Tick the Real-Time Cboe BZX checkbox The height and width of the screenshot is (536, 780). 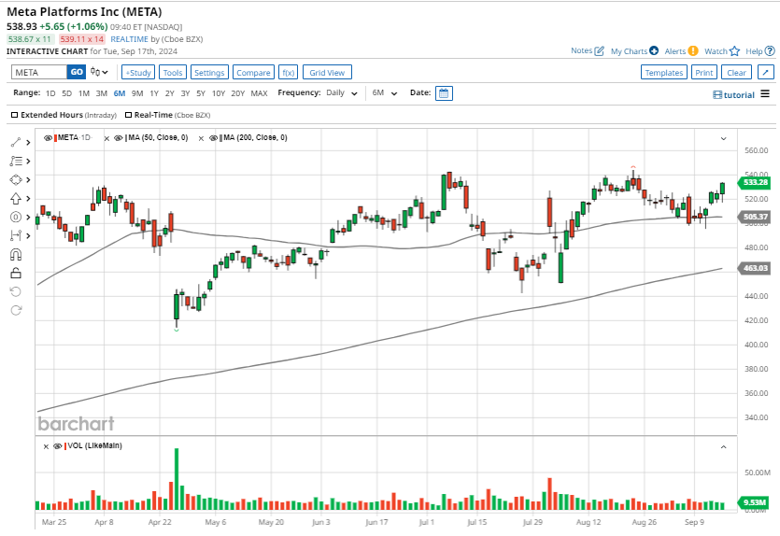128,115
